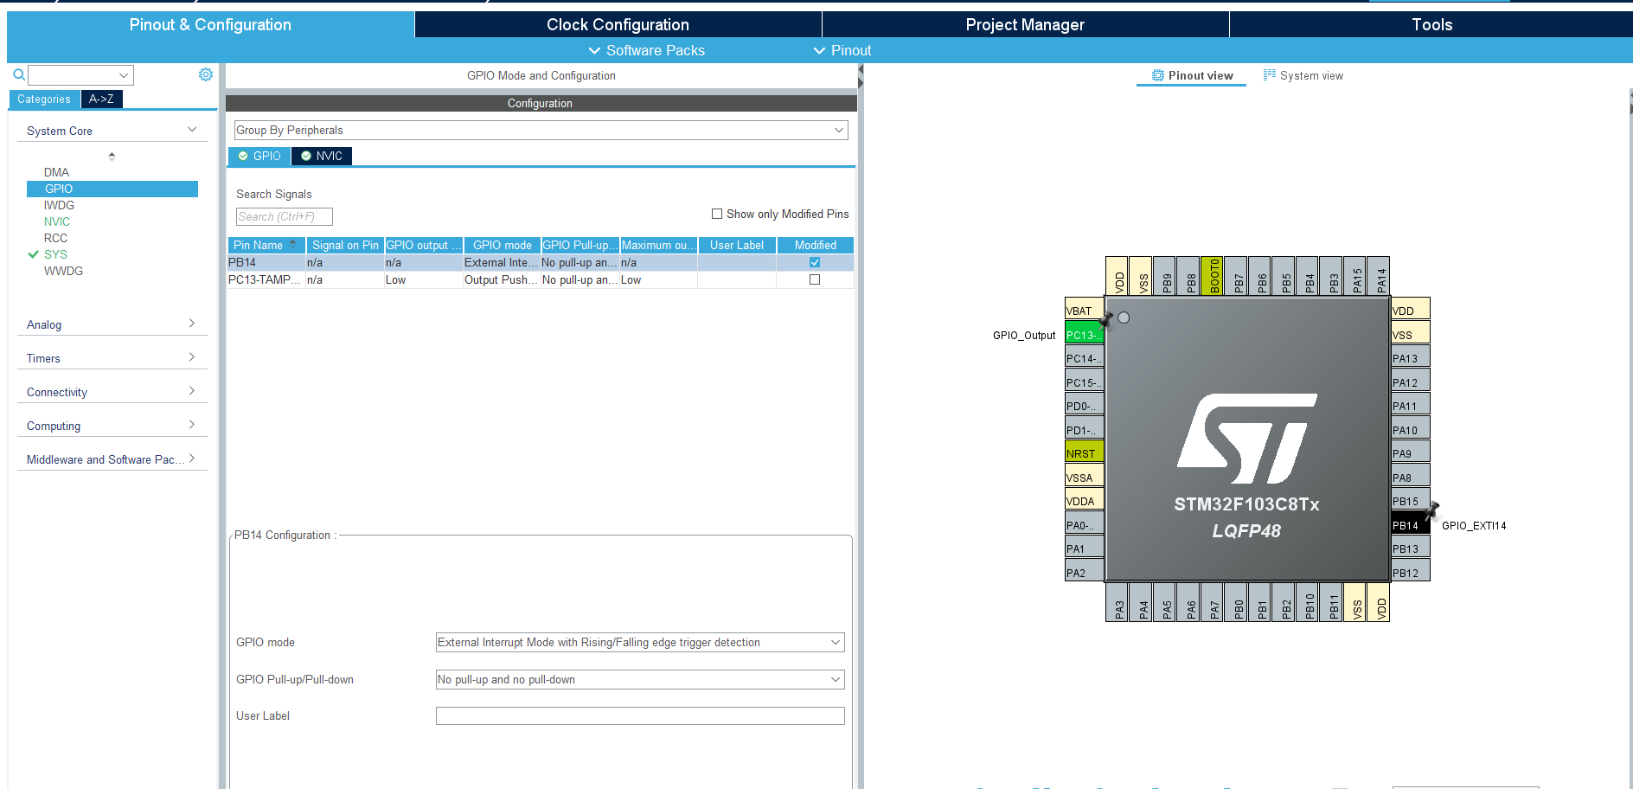
Task: Select the Pinout & Configuration tab
Action: [210, 24]
